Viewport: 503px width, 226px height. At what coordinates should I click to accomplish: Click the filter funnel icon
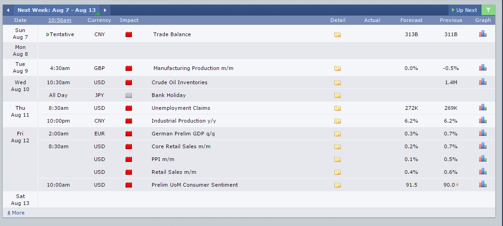point(488,10)
